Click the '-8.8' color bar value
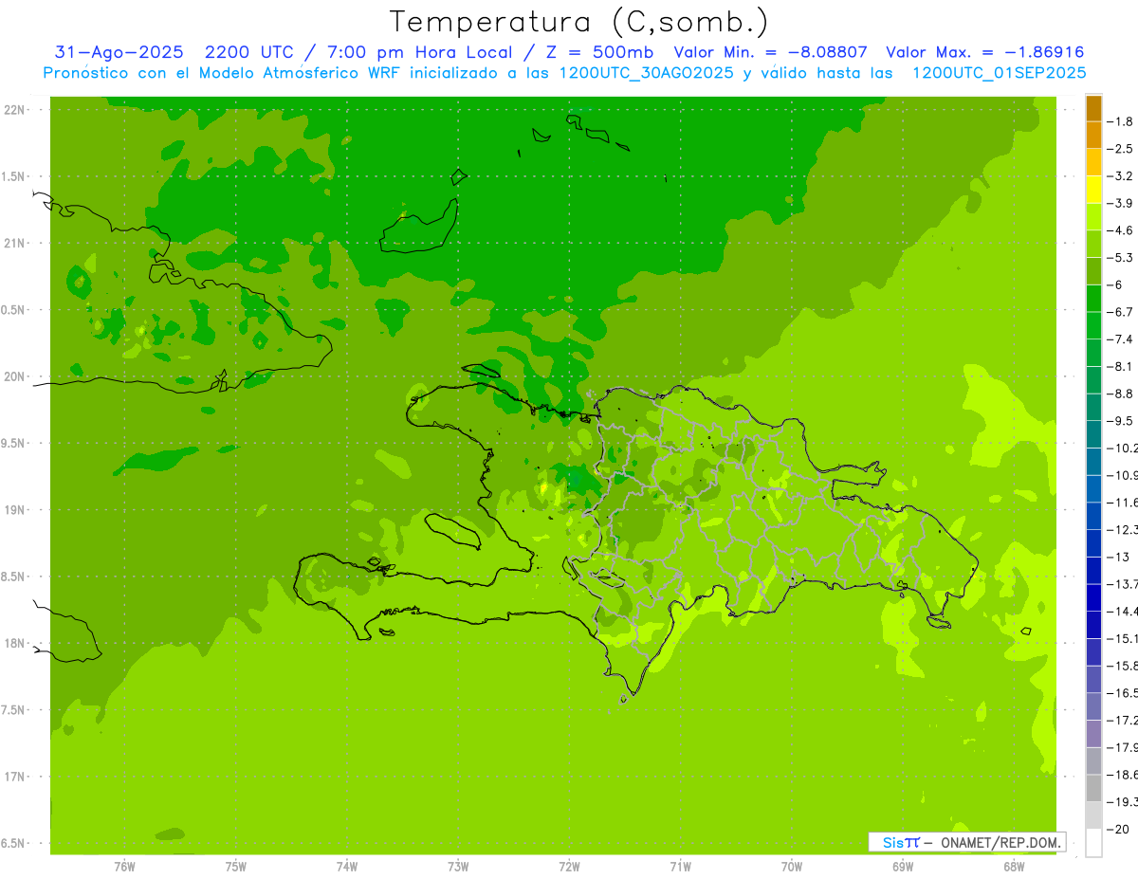Viewport: 1138px width, 879px height. tap(1122, 393)
